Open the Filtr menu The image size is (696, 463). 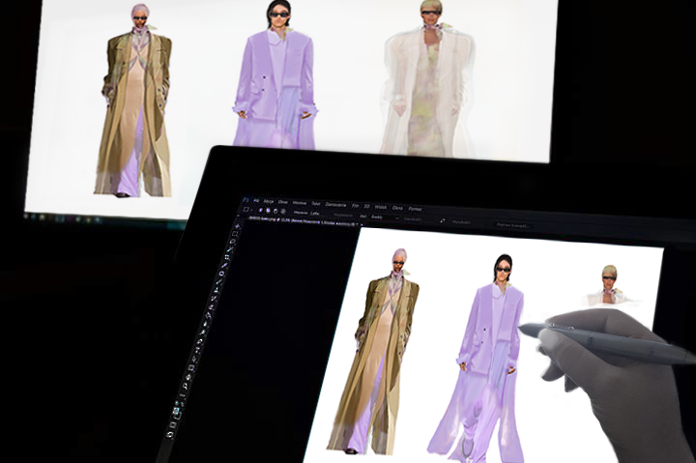point(355,206)
